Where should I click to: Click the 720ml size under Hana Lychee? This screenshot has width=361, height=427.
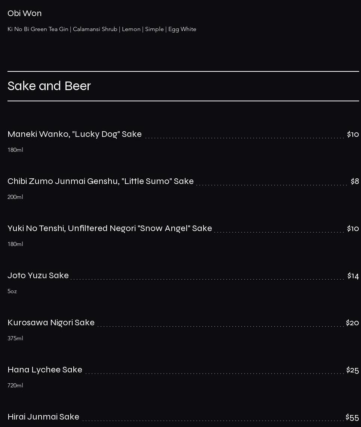click(x=15, y=385)
